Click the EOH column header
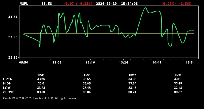 41,75
